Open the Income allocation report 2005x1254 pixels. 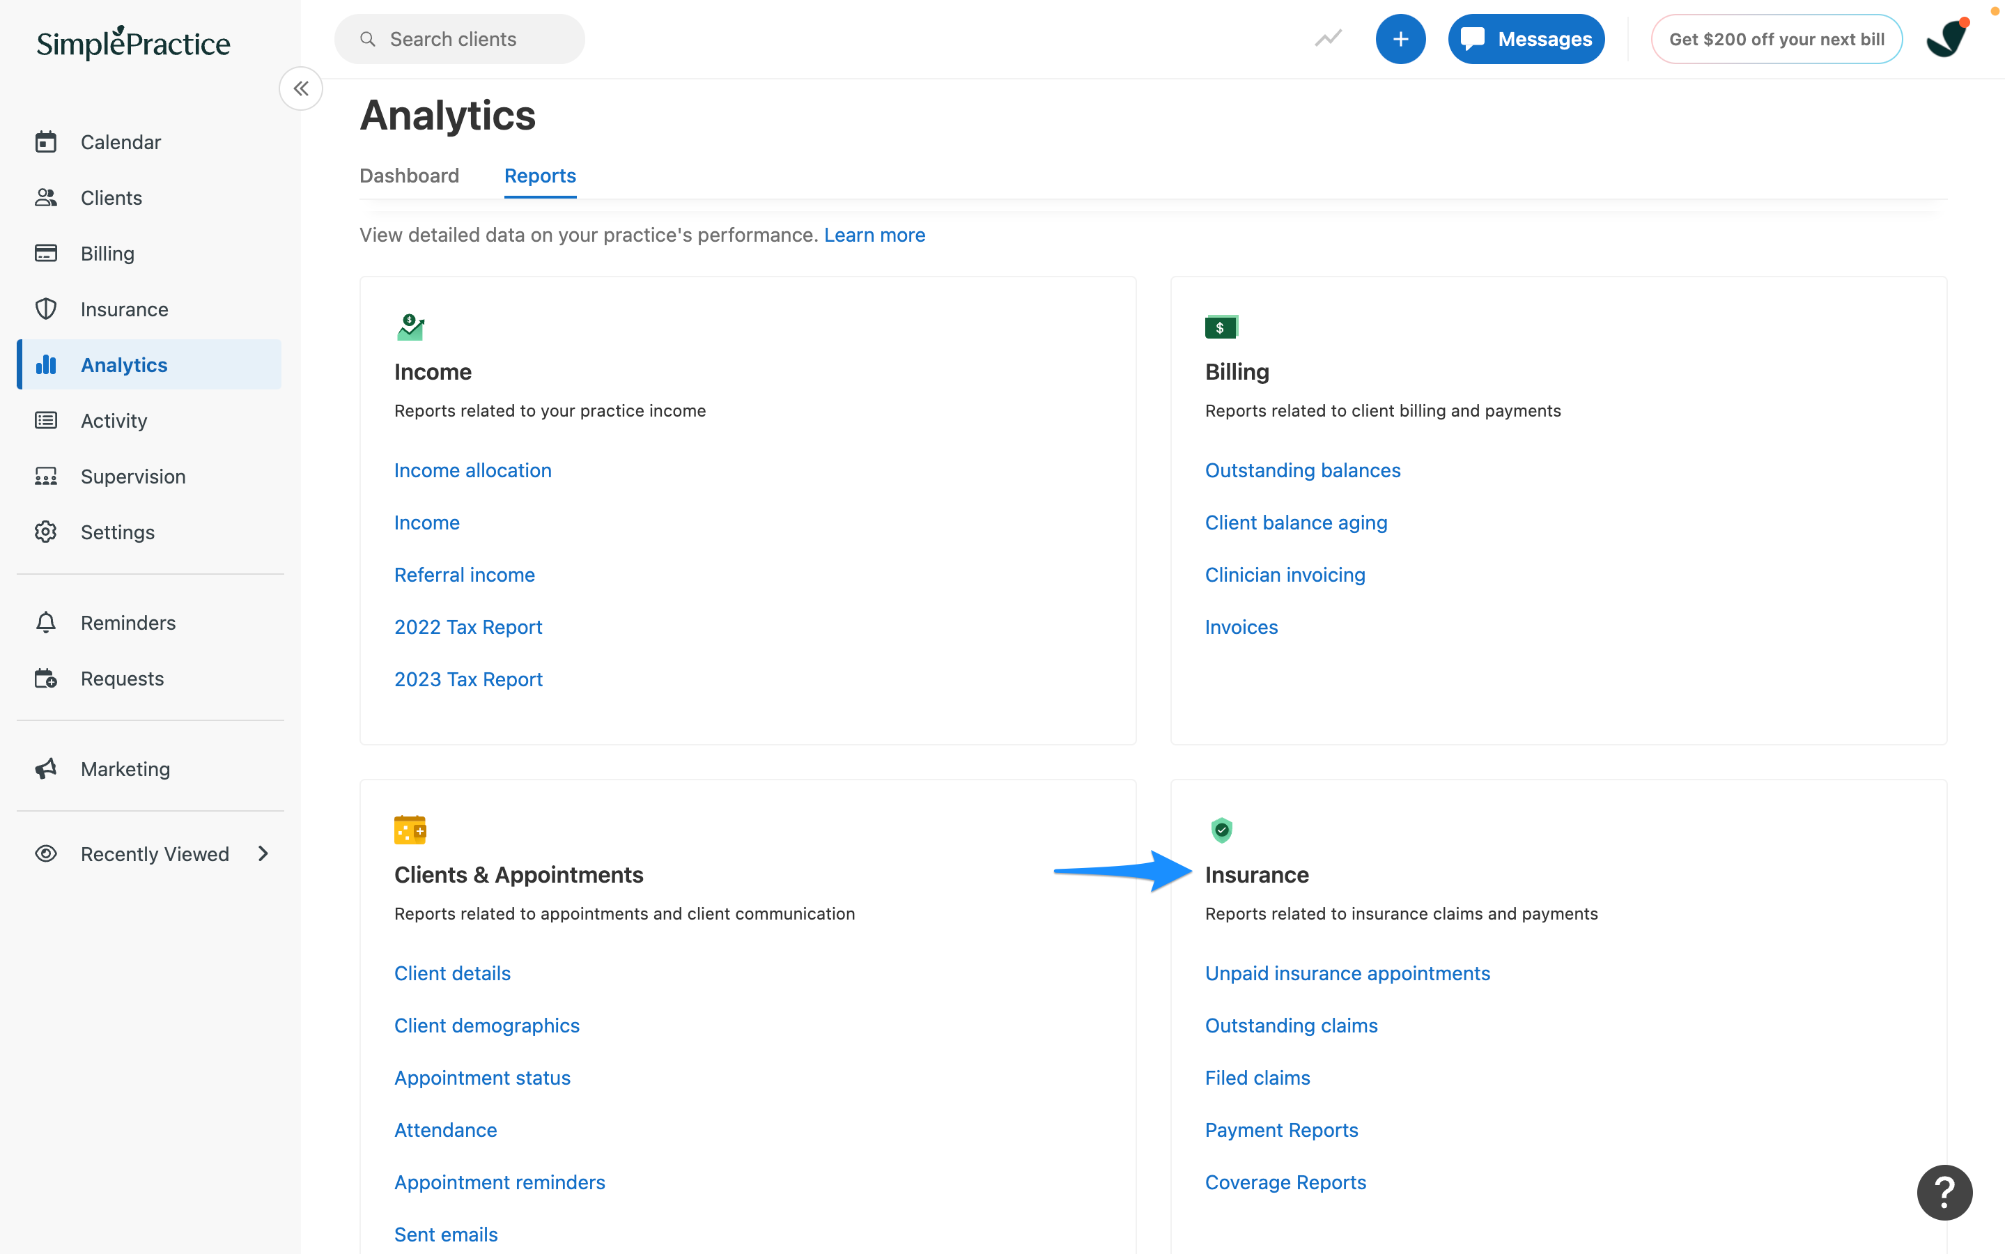pyautogui.click(x=472, y=470)
